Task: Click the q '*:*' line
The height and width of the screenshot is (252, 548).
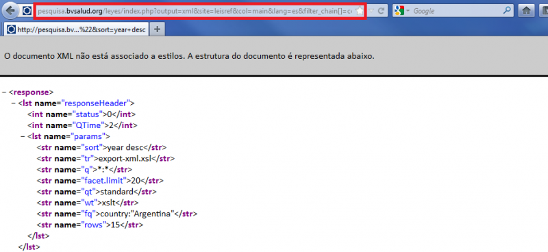Action: [84, 170]
